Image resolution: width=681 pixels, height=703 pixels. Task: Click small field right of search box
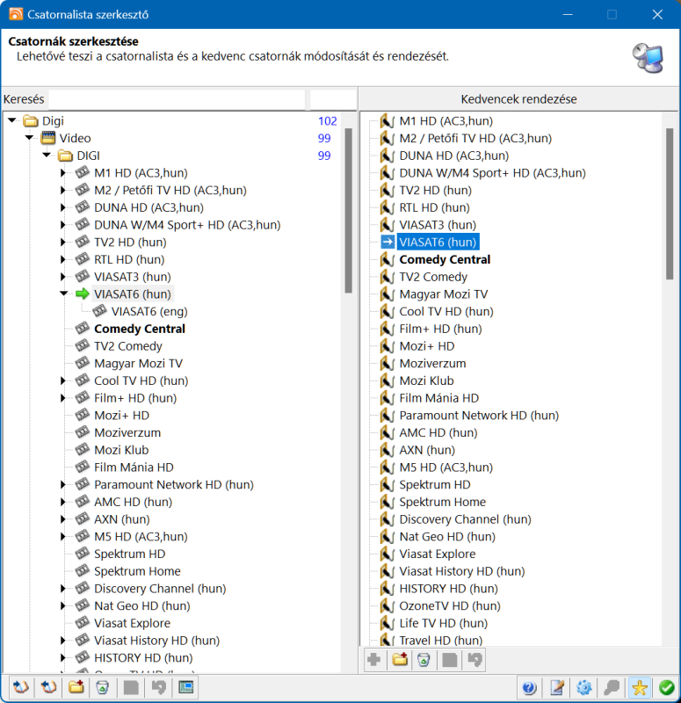[333, 99]
